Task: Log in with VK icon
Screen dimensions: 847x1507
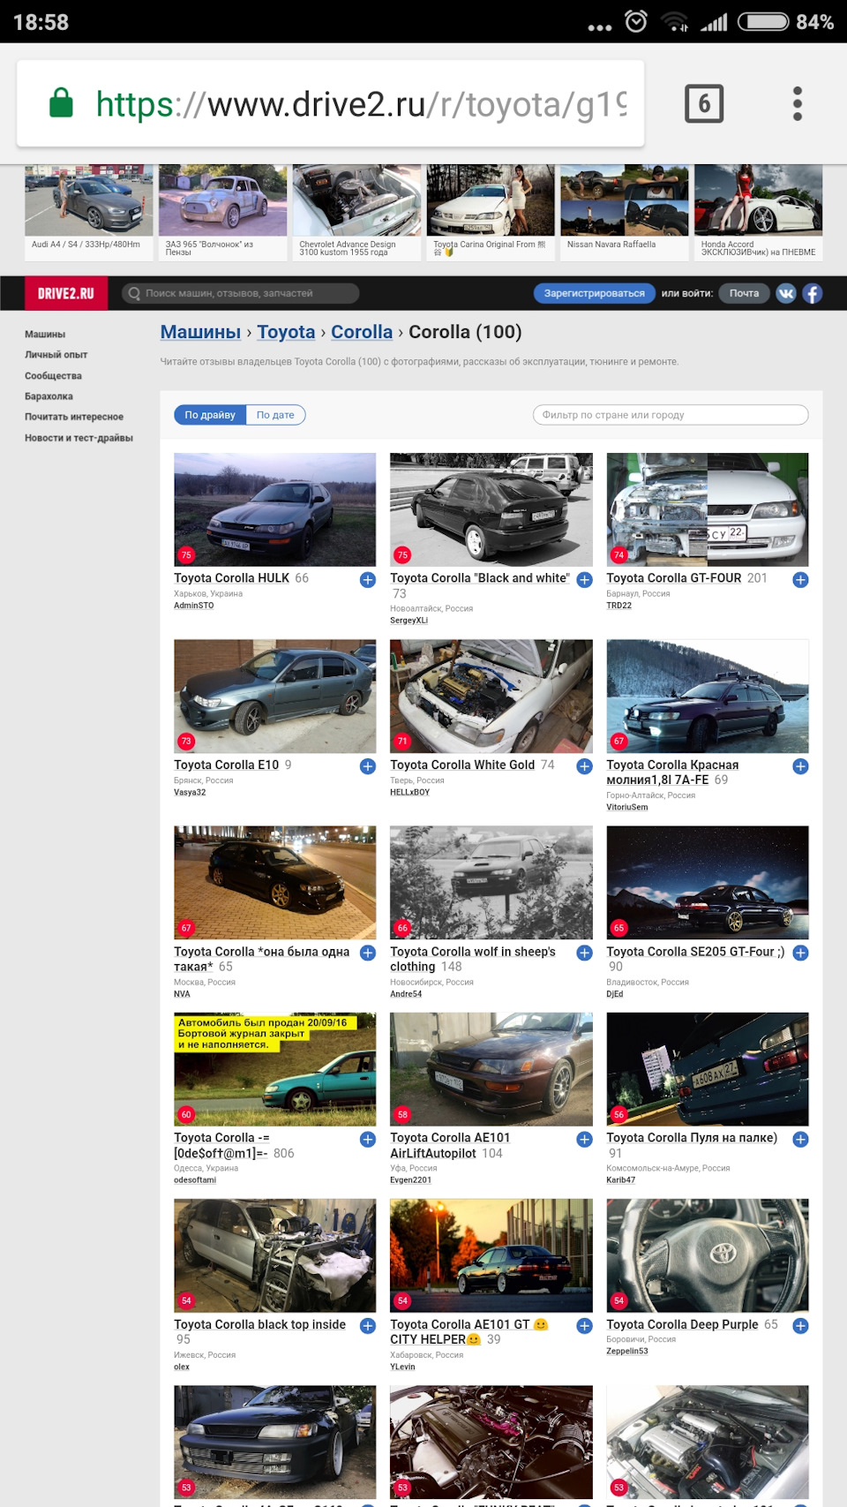Action: pos(785,293)
